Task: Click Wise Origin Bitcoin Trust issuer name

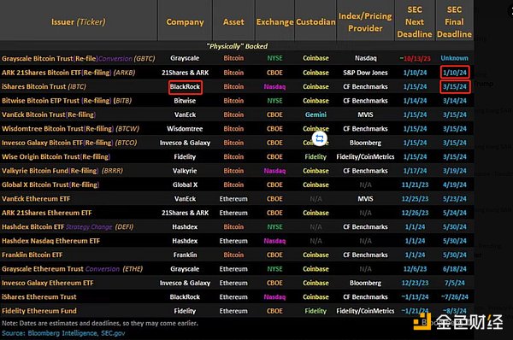Action: pyautogui.click(x=56, y=157)
